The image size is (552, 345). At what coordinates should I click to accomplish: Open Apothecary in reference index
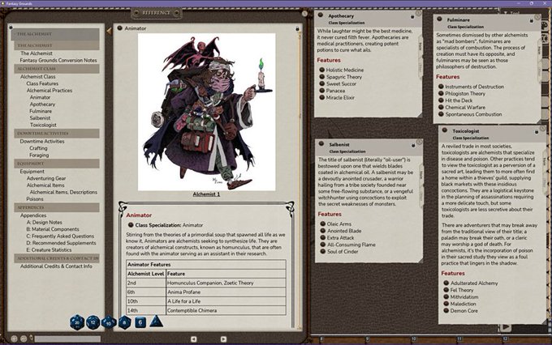[42, 104]
